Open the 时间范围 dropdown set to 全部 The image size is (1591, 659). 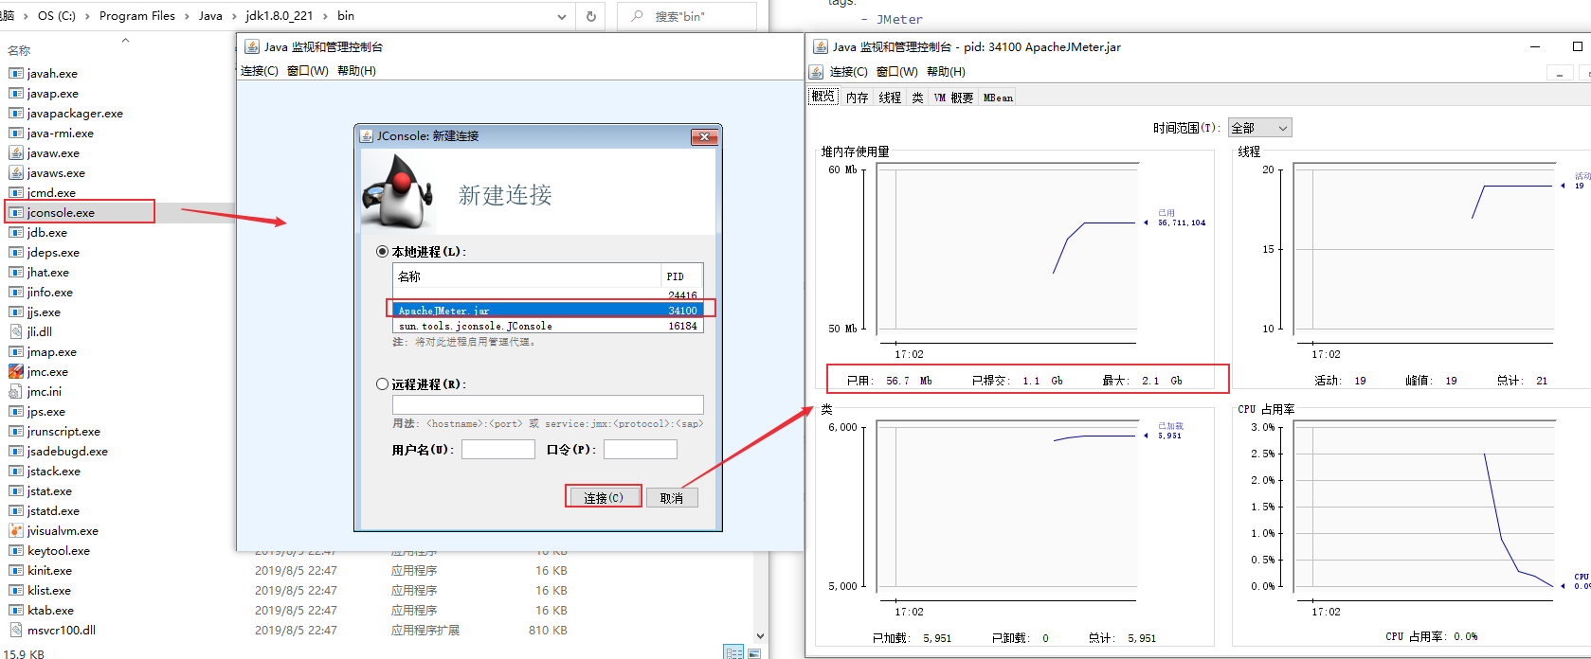1259,128
